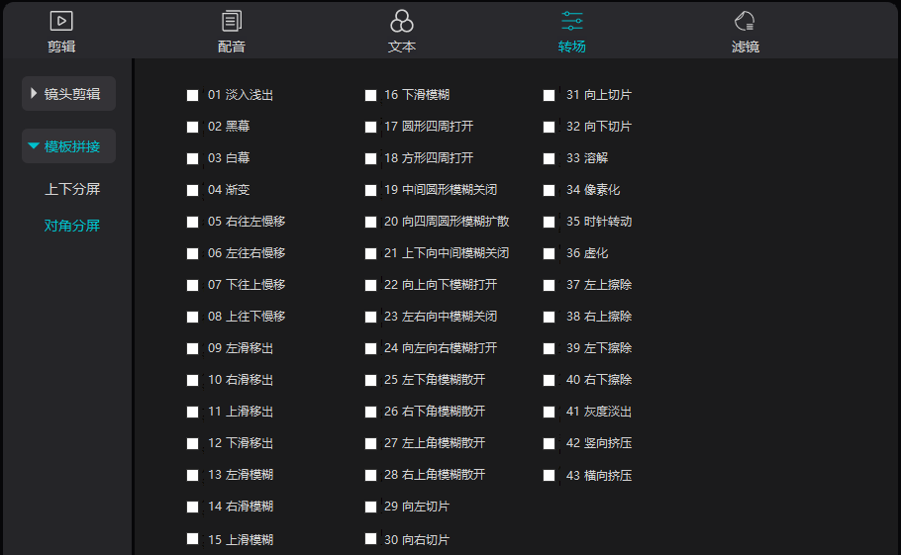901x555 pixels.
Task: Check the 41 灰度淡出 box
Action: [549, 413]
